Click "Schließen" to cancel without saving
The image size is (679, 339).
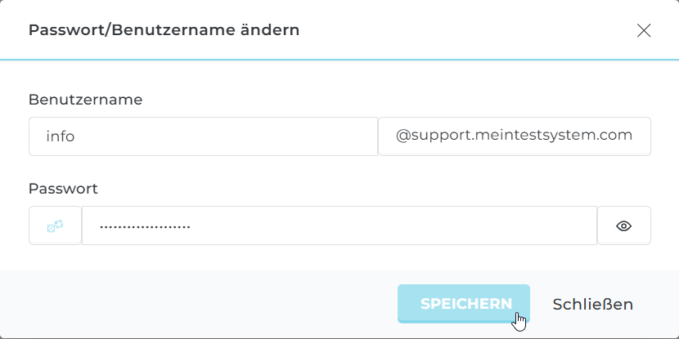tap(593, 304)
